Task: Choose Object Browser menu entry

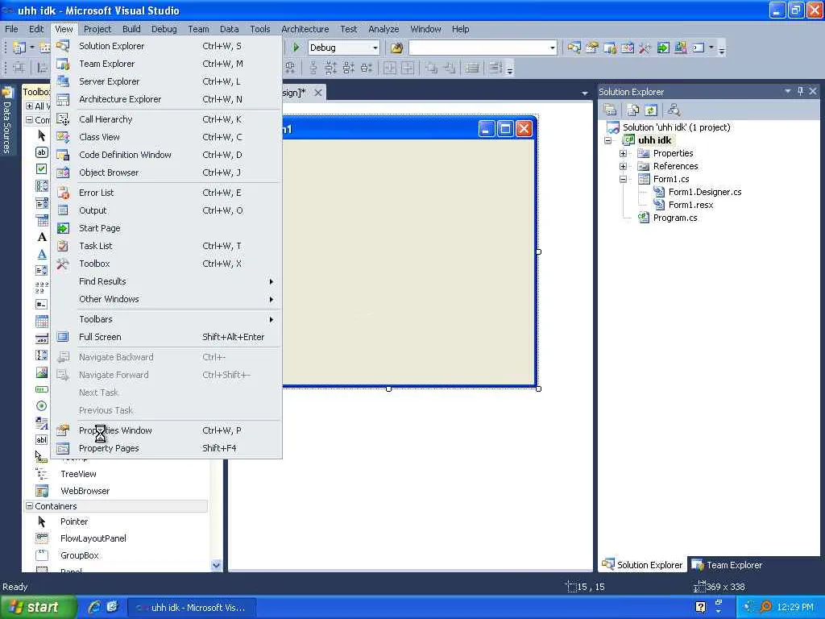Action: point(166,172)
